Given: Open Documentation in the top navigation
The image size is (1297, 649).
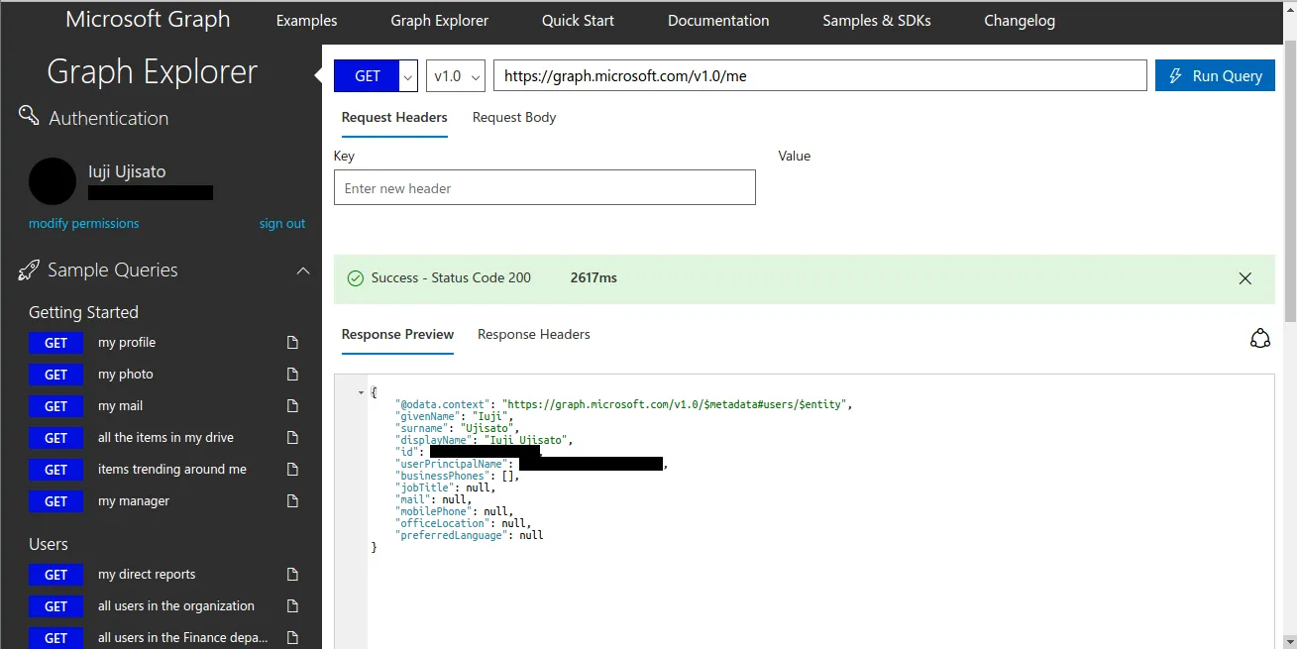Looking at the screenshot, I should tap(717, 20).
